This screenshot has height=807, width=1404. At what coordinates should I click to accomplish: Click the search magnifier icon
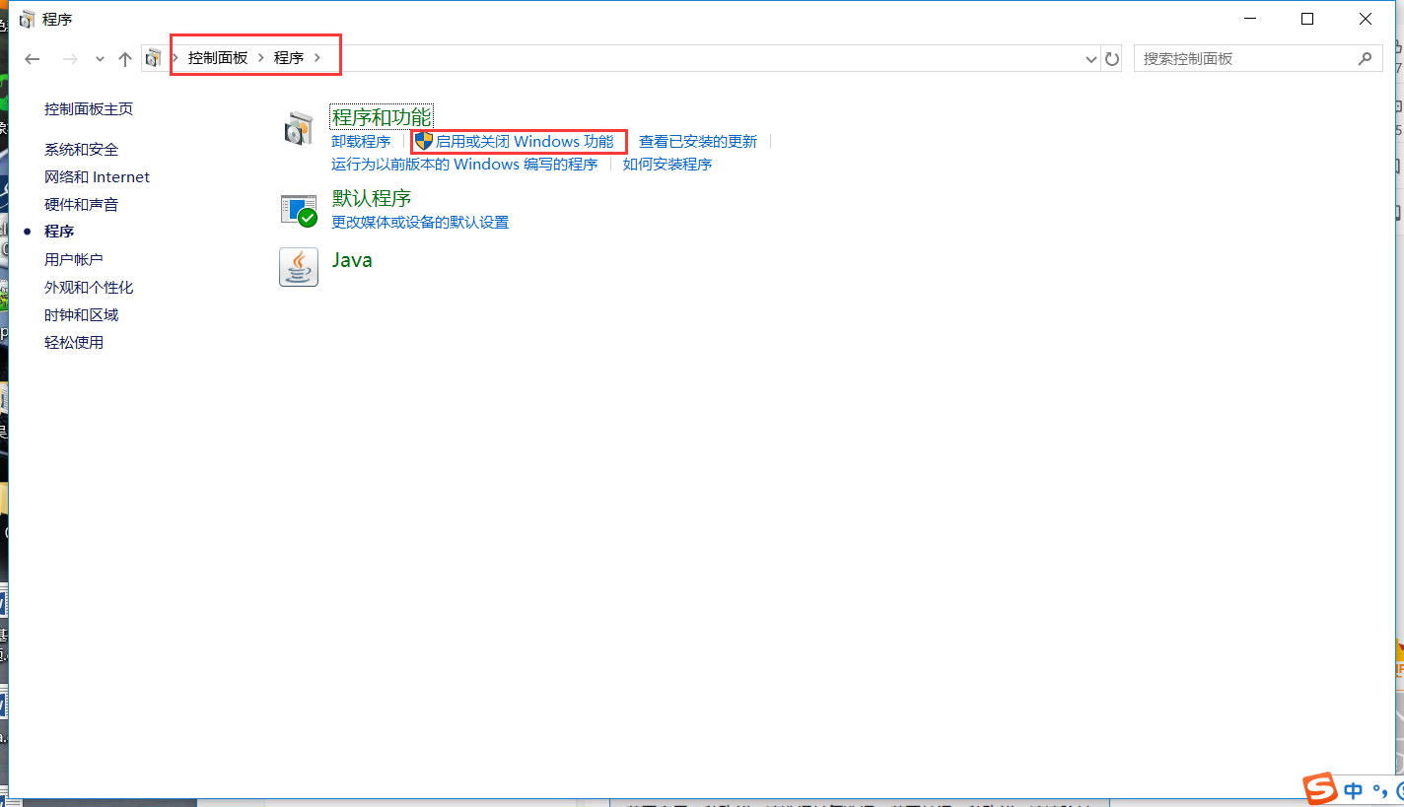click(x=1365, y=58)
